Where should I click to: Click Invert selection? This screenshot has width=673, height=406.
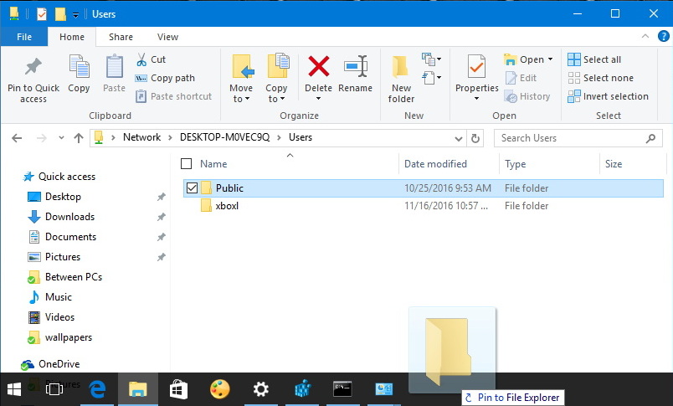608,96
